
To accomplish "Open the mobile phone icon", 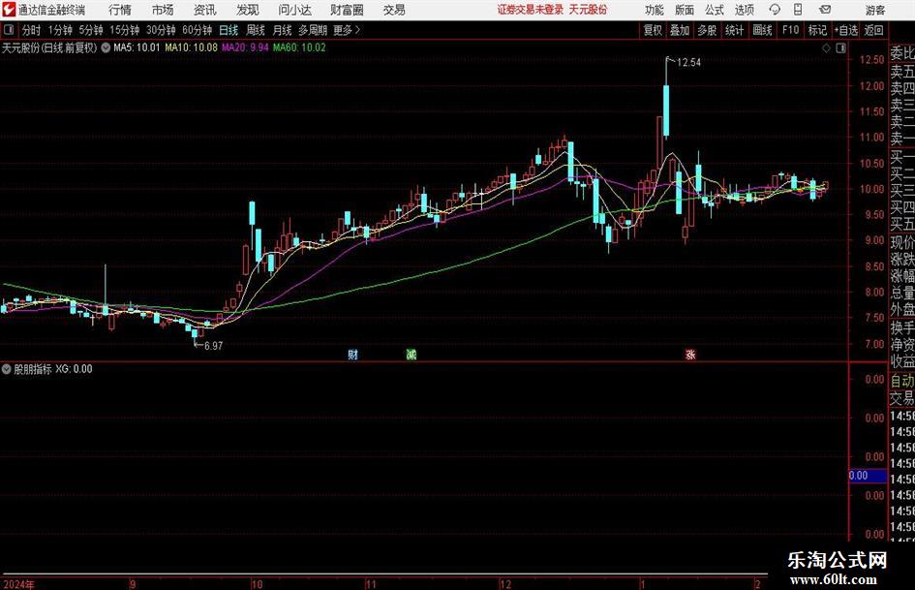I will click(x=798, y=10).
